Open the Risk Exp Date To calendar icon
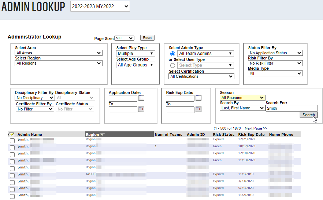 198,109
